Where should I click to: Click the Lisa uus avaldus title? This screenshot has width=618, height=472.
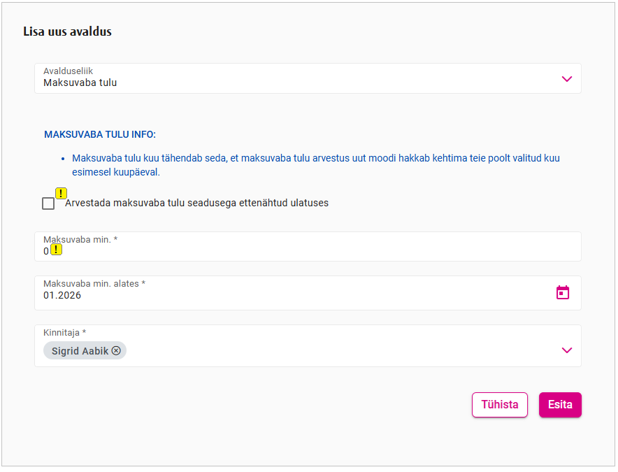pyautogui.click(x=67, y=31)
